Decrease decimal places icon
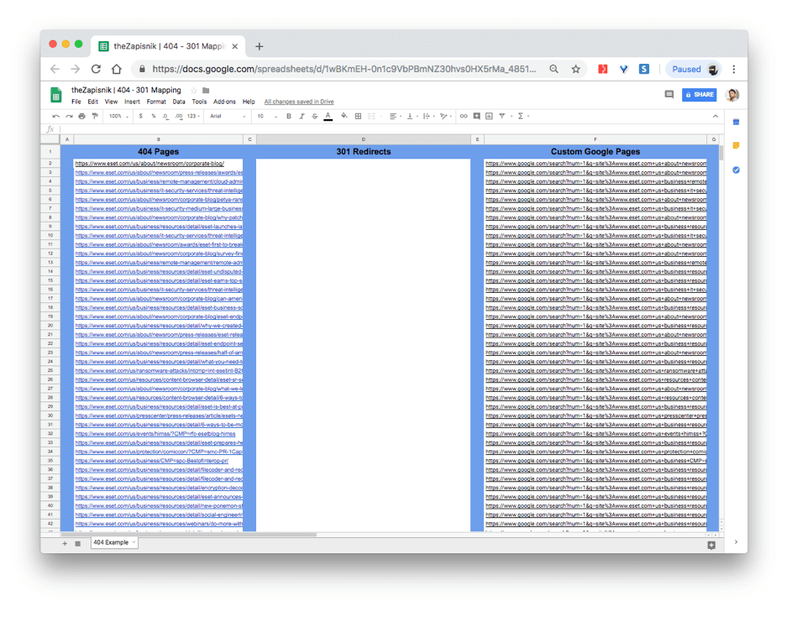Image resolution: width=792 pixels, height=617 pixels. pyautogui.click(x=165, y=116)
